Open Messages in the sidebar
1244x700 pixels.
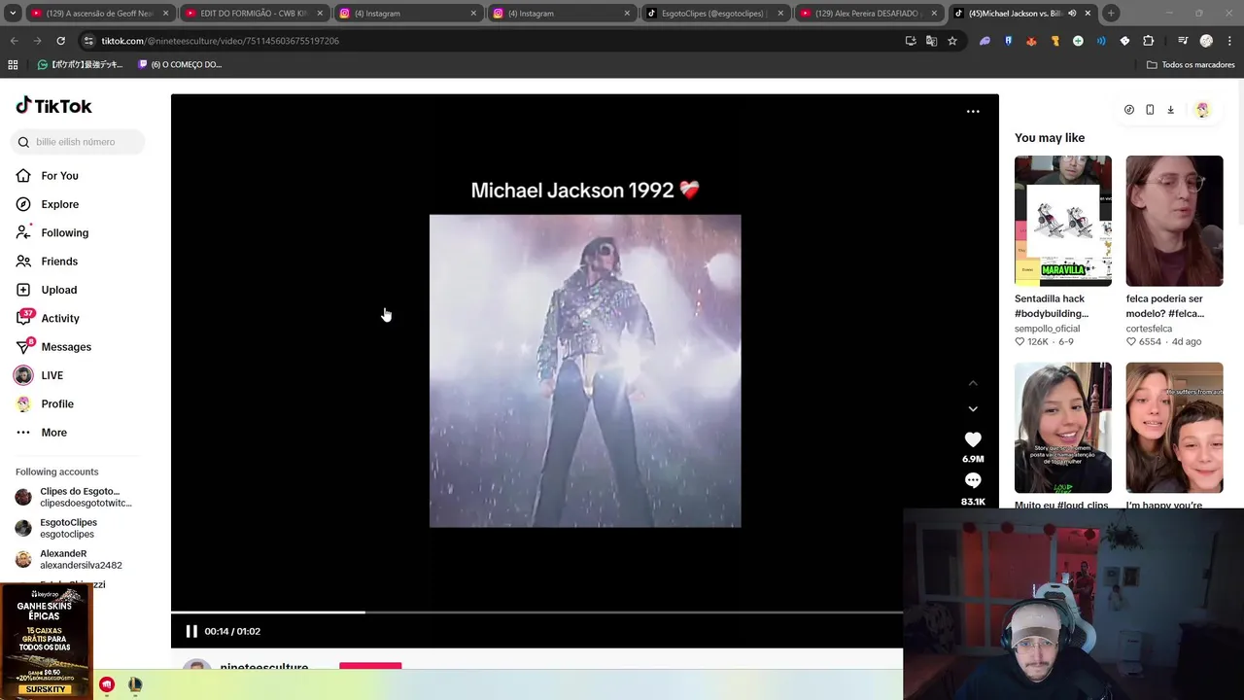point(66,347)
